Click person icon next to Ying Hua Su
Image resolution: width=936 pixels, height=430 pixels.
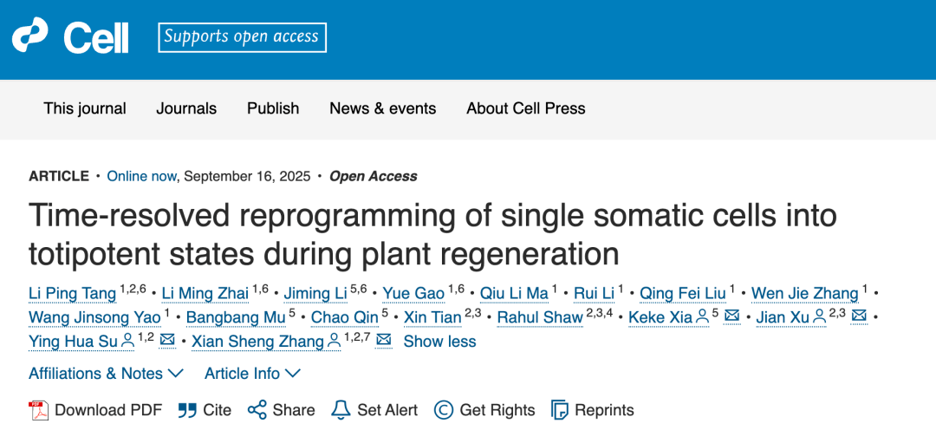(128, 341)
